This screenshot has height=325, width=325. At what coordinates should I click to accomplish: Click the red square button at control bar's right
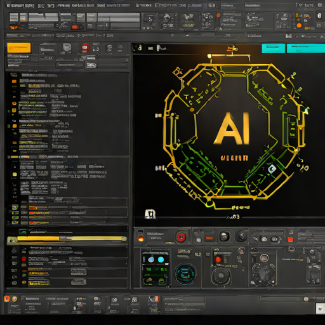pos(290,239)
